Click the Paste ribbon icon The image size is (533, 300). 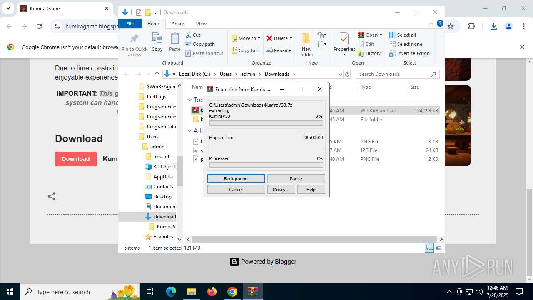pos(174,42)
